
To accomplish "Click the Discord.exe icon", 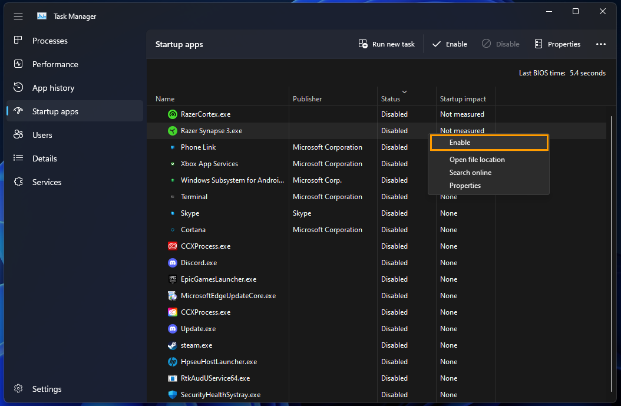I will point(172,263).
